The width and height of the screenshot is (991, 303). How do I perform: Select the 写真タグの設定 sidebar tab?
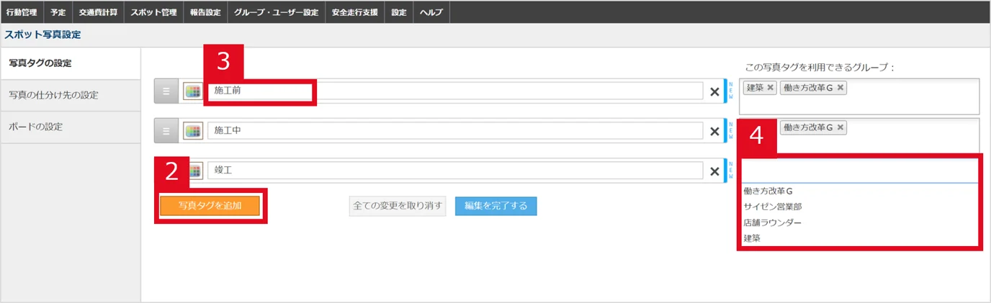coord(70,63)
